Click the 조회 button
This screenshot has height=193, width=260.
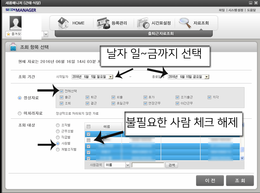240,180
